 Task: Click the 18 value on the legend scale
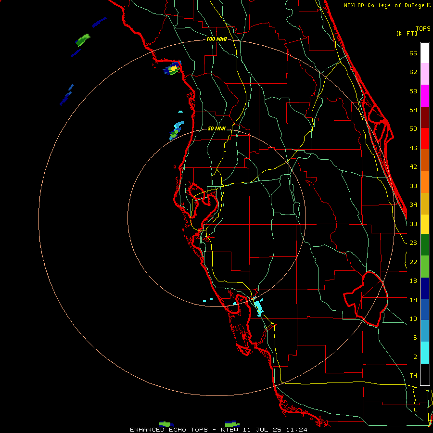413,281
